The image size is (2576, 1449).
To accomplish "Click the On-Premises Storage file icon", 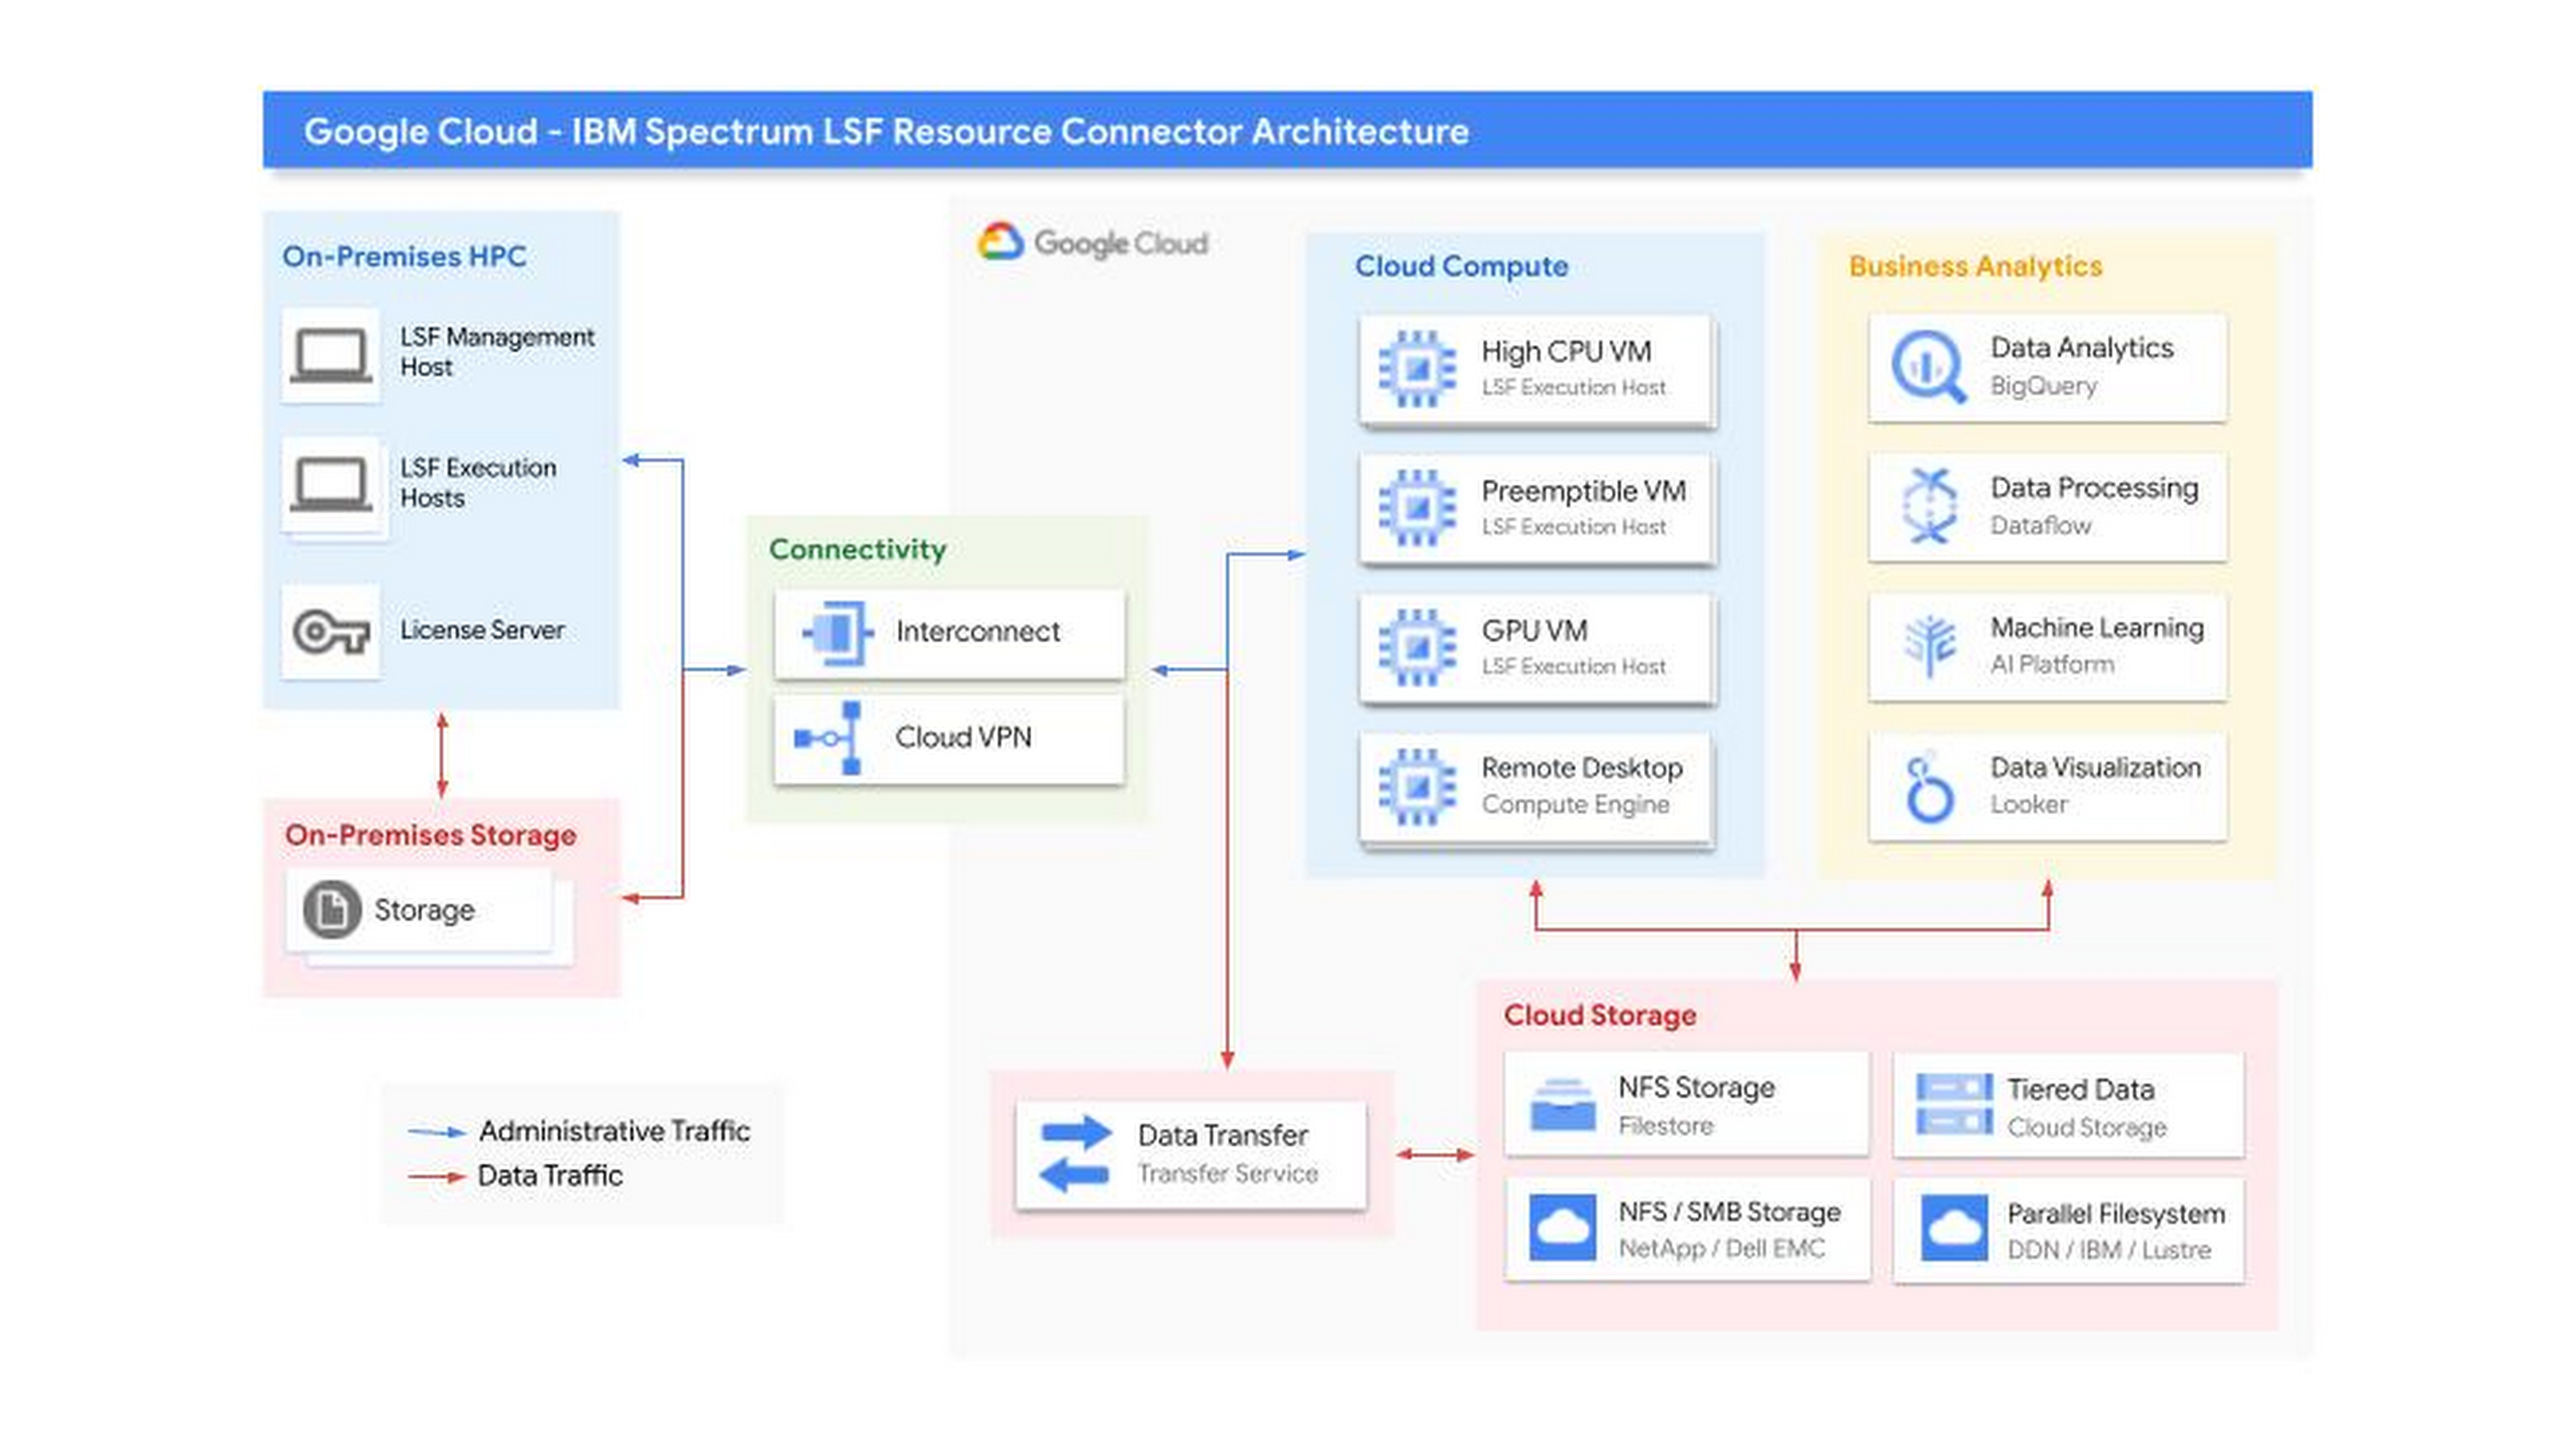I will pos(334,909).
